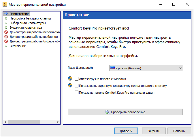
Task: Close the wizard window with X
Action: pos(187,4)
